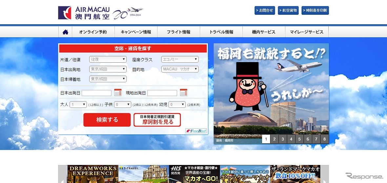Open the トラベル情報 menu
The width and height of the screenshot is (387, 183).
[x=221, y=32]
